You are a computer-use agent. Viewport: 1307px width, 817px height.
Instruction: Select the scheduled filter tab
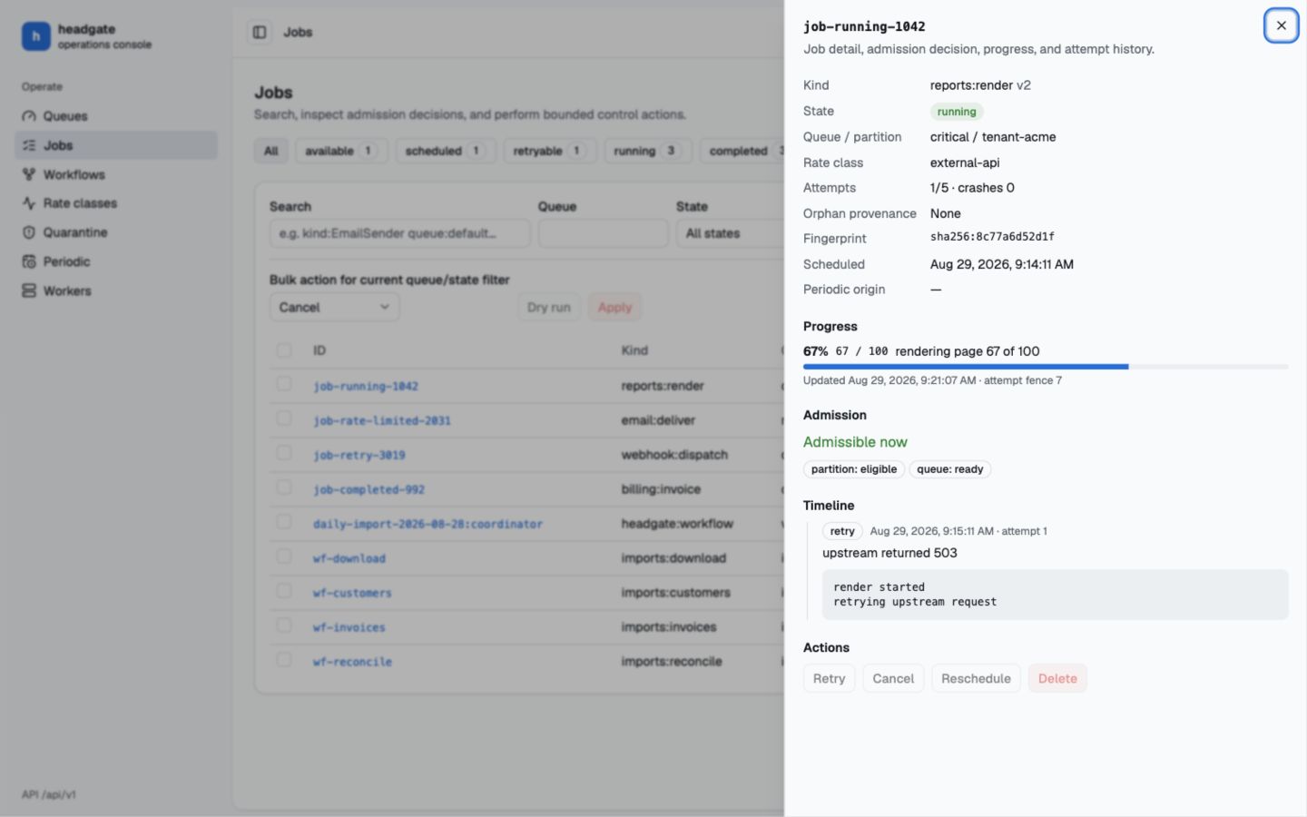(x=445, y=151)
